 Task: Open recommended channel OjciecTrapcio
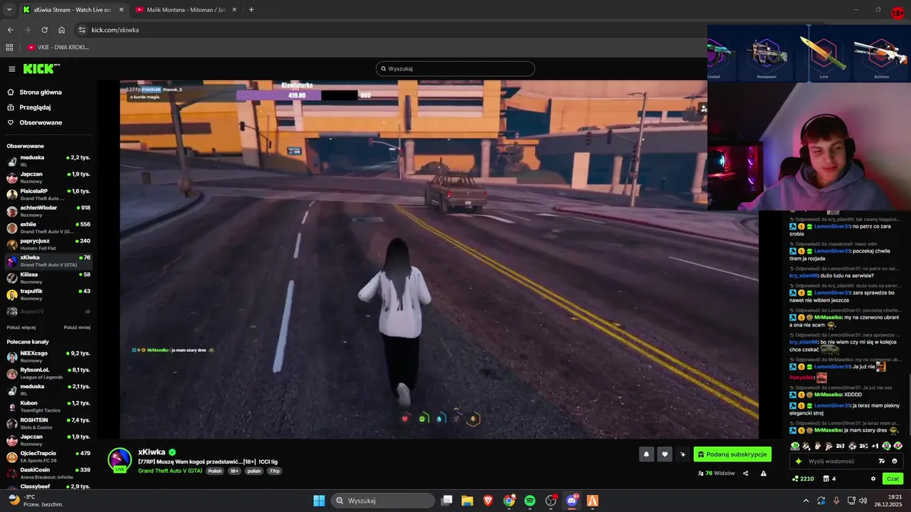[x=48, y=457]
